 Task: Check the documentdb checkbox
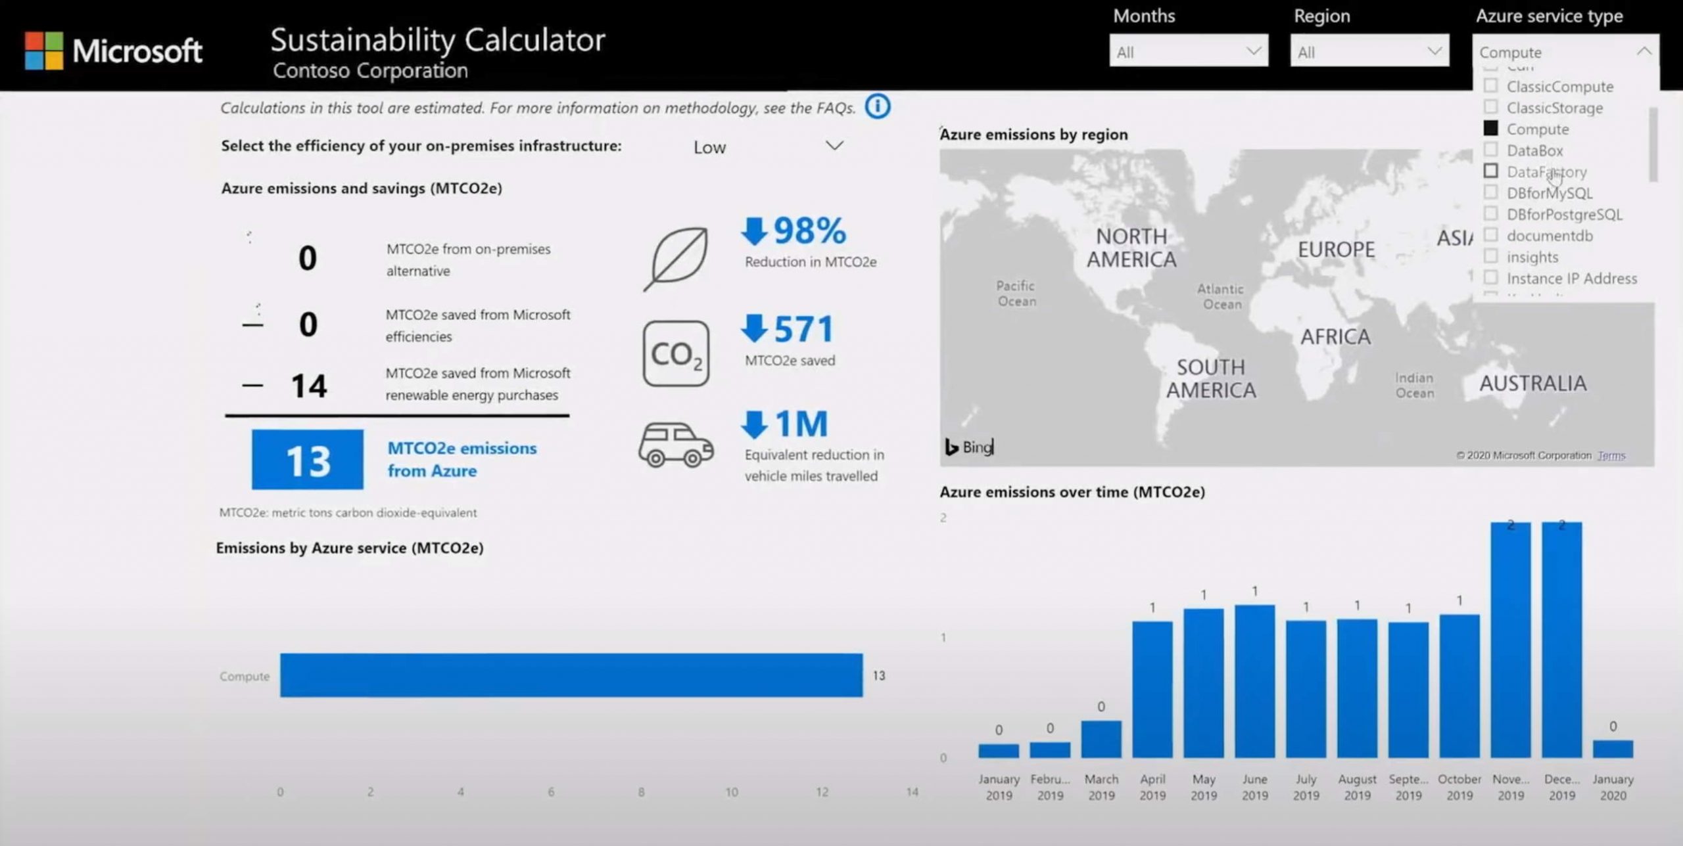(x=1490, y=235)
